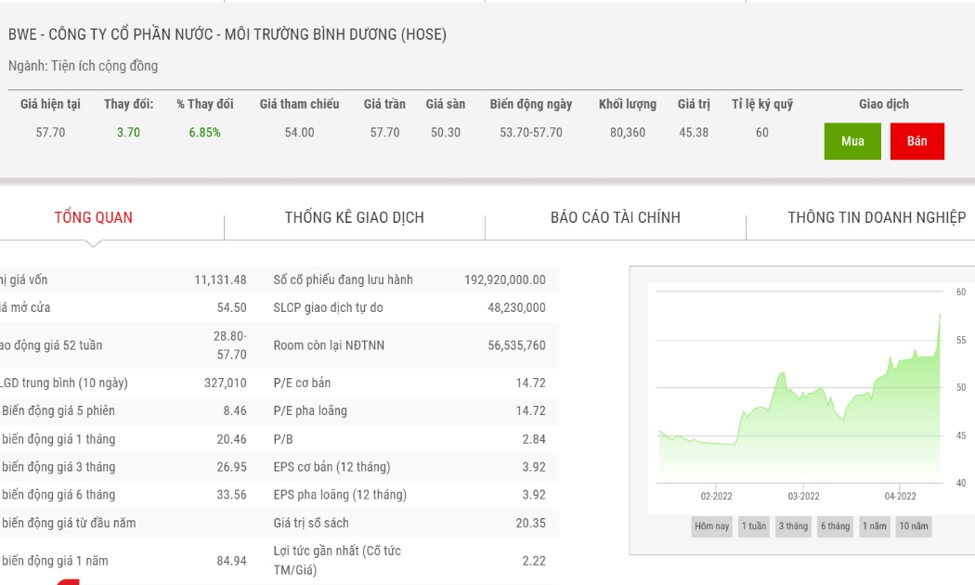Click the Giá trần column header

[x=385, y=104]
